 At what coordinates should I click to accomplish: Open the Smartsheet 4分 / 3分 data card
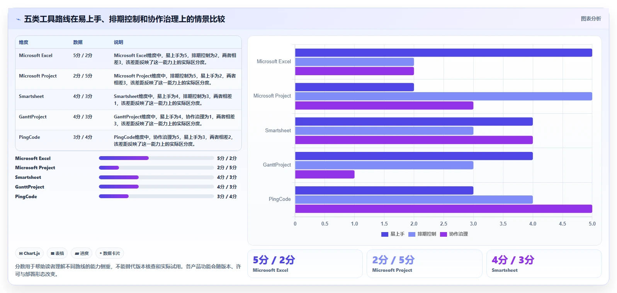[544, 264]
